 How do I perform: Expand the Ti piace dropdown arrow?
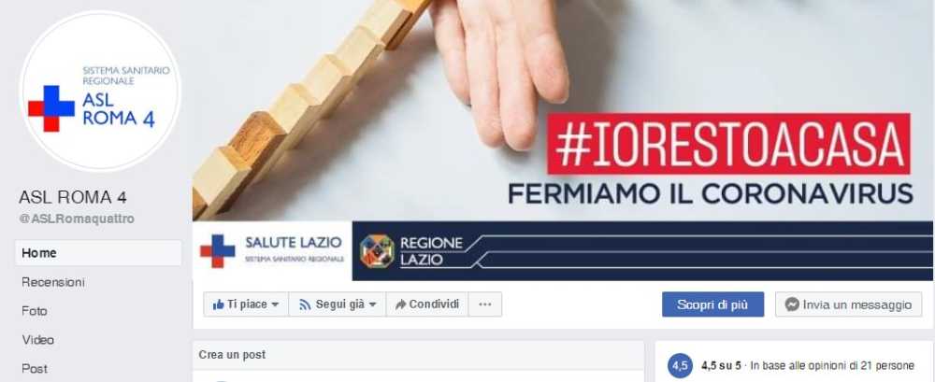[x=275, y=304]
